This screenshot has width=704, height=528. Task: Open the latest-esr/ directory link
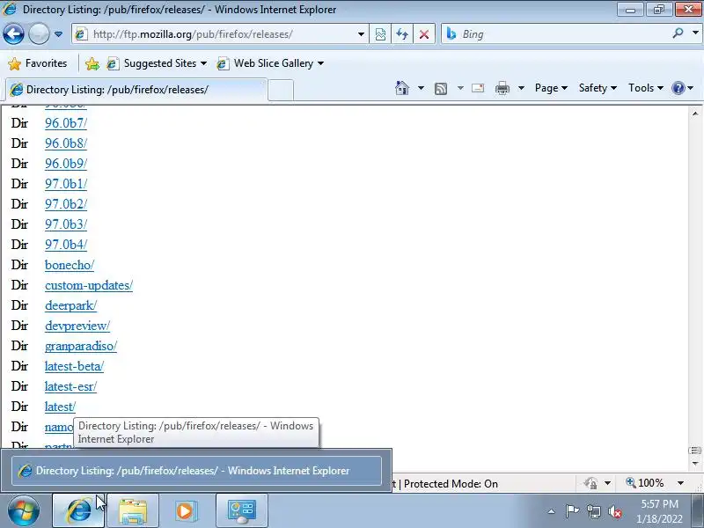[71, 386]
